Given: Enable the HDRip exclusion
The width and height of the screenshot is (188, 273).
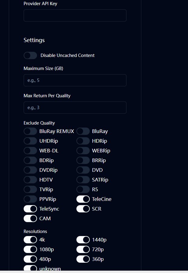Looking at the screenshot, I should [83, 141].
